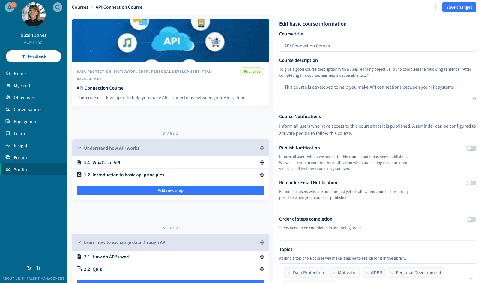Viewport: 481px width, 283px height.
Task: Add a new step to Stage 1
Action: (170, 190)
